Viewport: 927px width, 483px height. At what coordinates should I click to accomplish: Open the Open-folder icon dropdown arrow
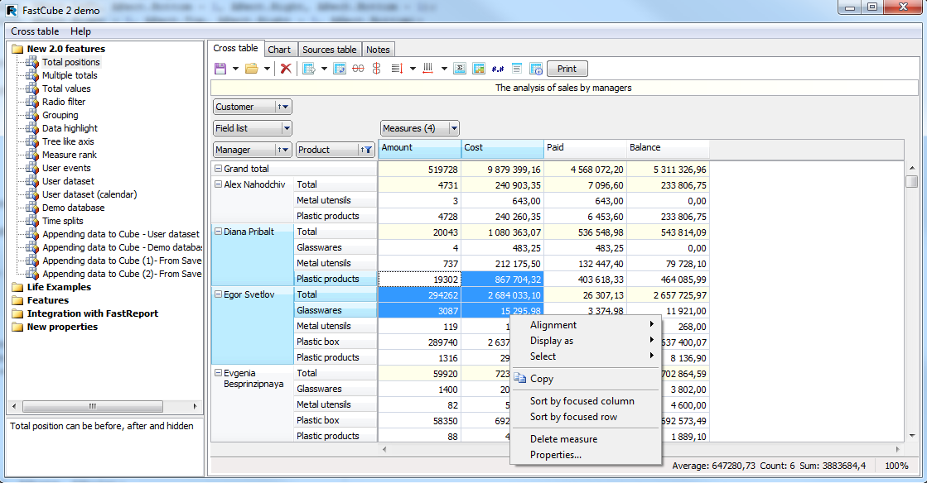click(267, 69)
